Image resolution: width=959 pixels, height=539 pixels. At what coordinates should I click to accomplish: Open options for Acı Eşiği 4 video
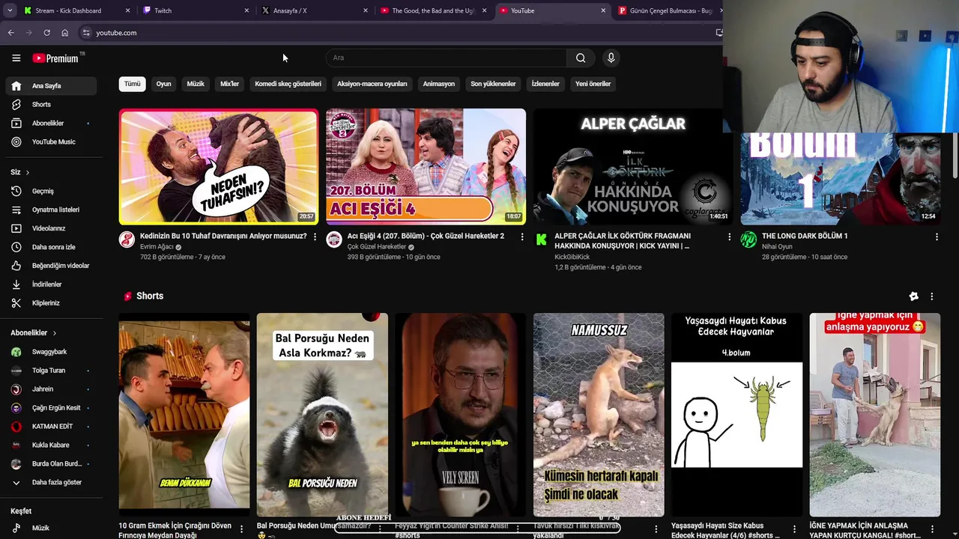click(522, 237)
